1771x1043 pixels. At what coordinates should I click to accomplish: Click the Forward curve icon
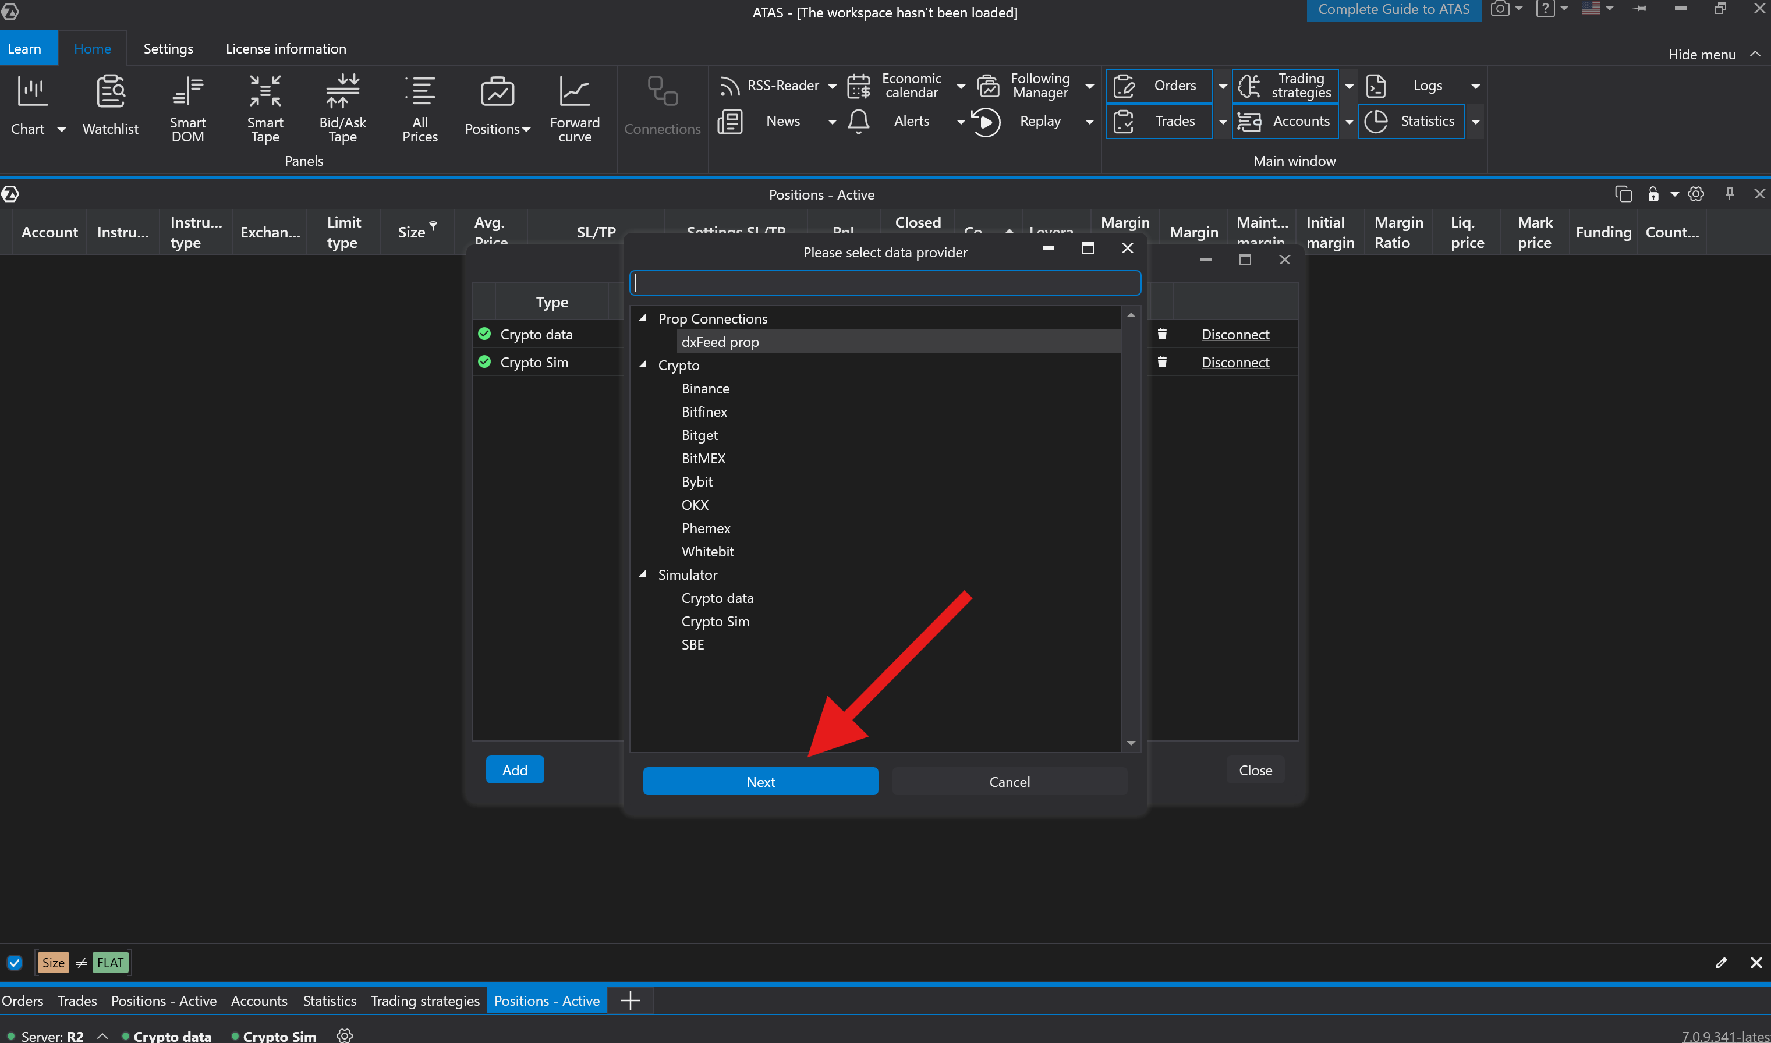pos(574,92)
